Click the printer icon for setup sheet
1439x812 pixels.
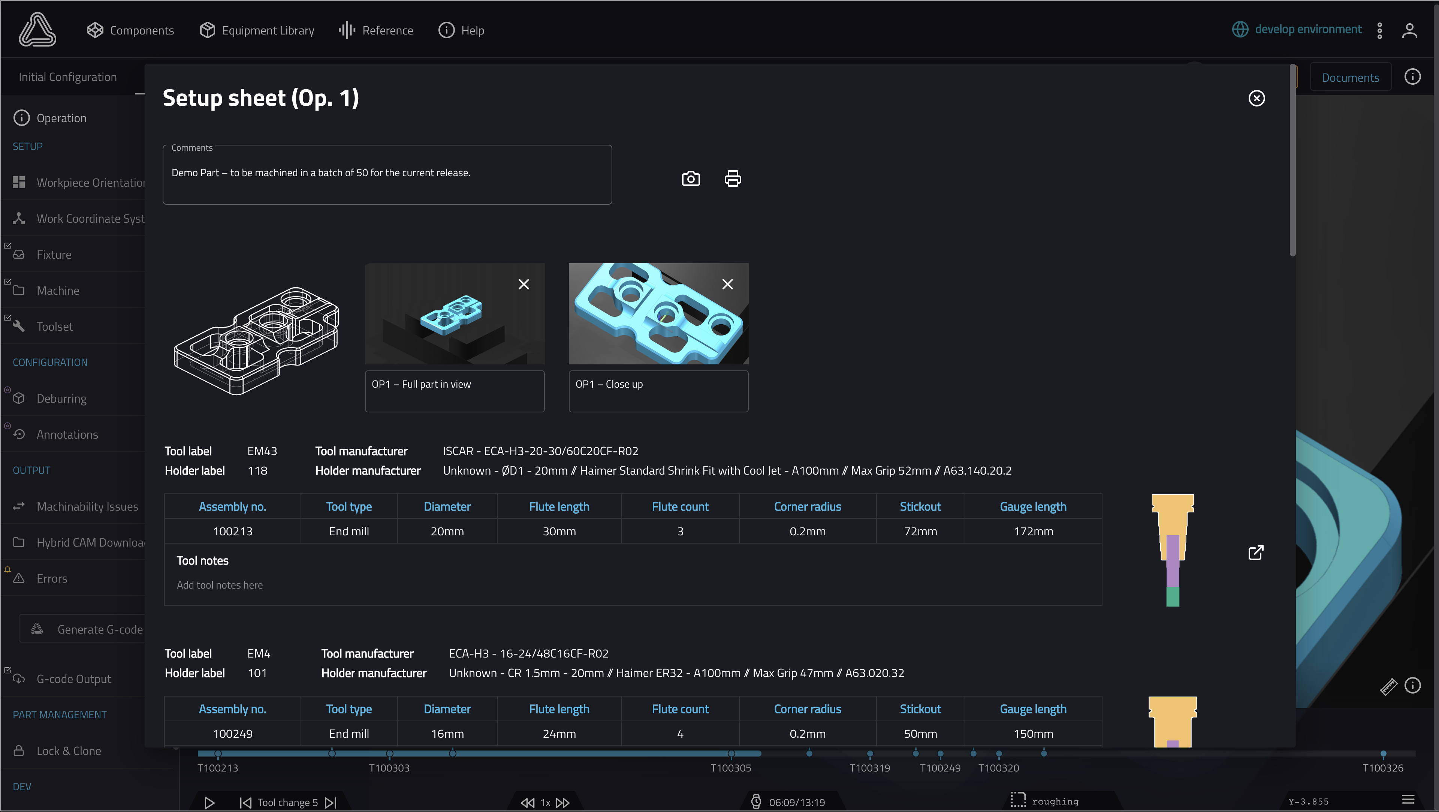732,179
